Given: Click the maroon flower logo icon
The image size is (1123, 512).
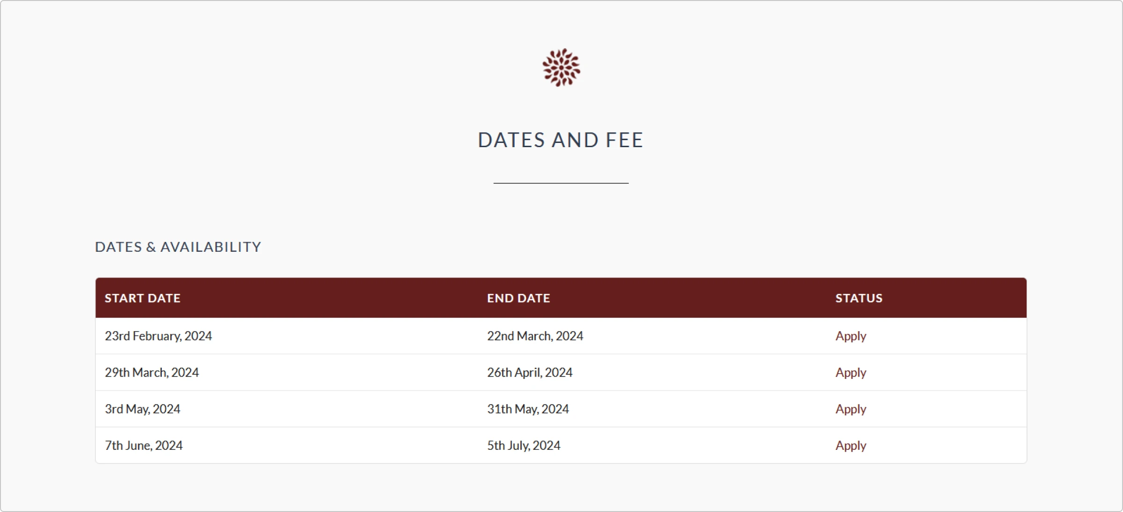Looking at the screenshot, I should pos(561,67).
